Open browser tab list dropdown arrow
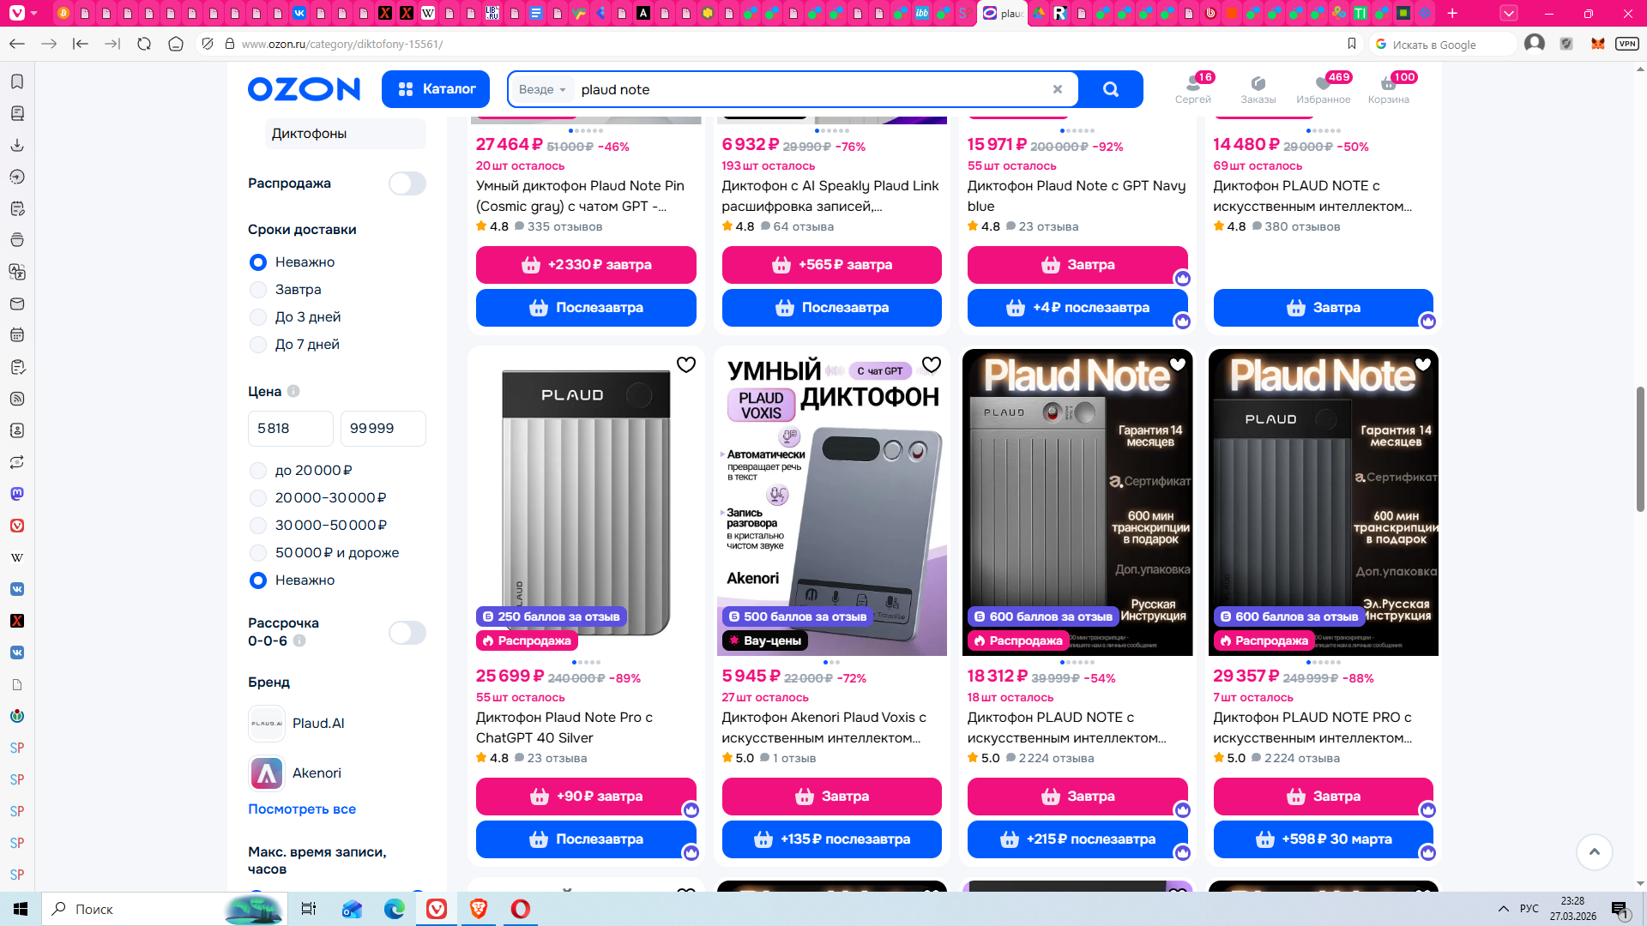 1508,13
